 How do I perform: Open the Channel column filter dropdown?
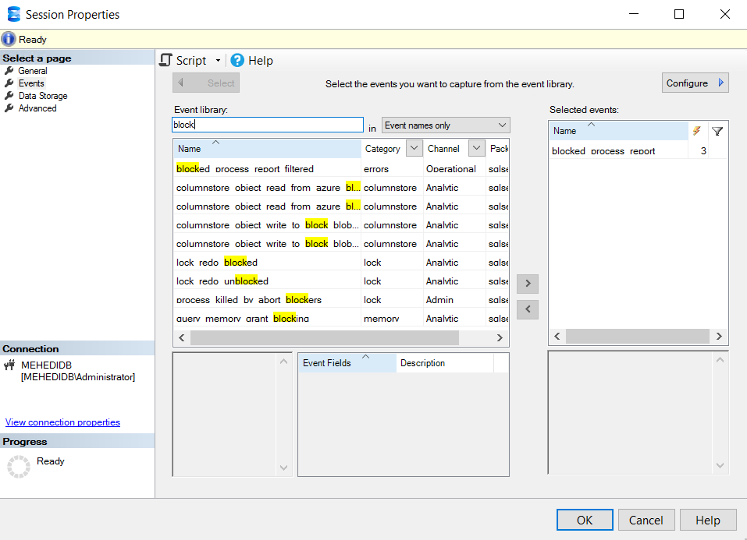(476, 149)
